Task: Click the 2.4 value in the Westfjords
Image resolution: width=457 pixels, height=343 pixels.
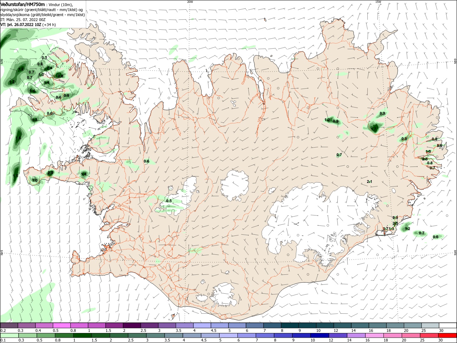Action: [x=49, y=68]
